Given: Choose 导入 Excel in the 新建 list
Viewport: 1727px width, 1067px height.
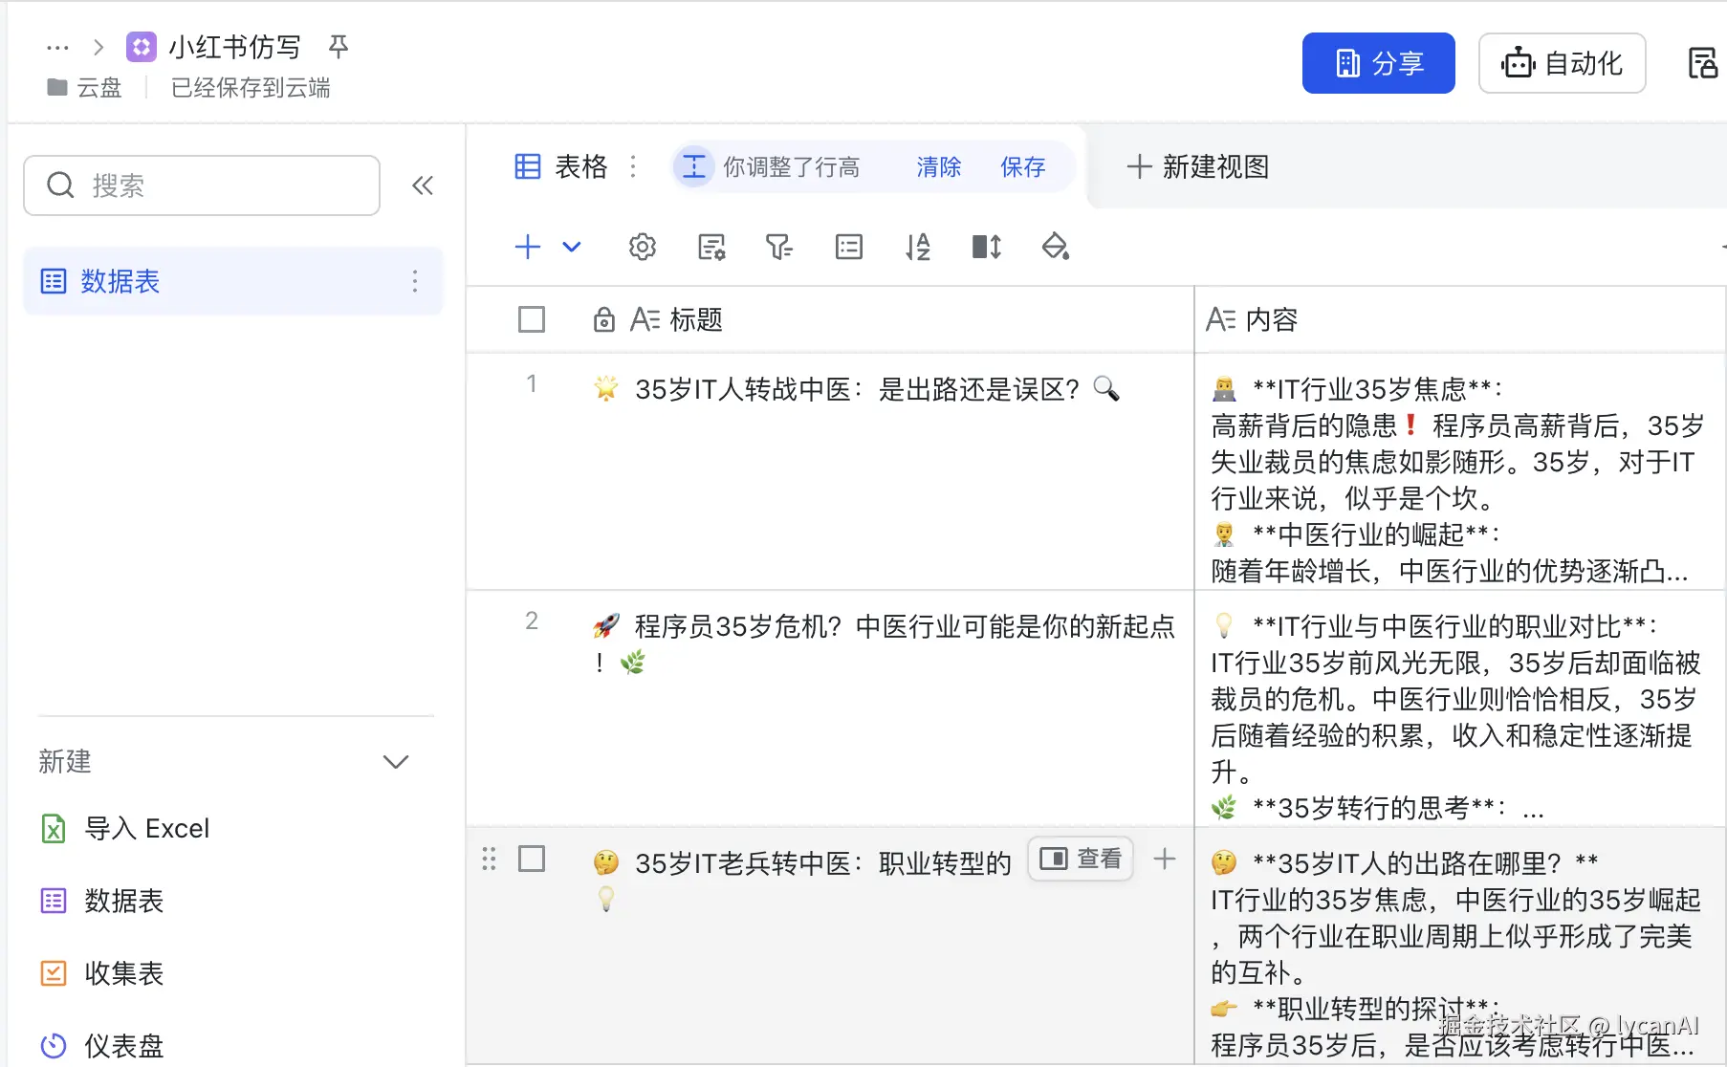Looking at the screenshot, I should [x=125, y=828].
